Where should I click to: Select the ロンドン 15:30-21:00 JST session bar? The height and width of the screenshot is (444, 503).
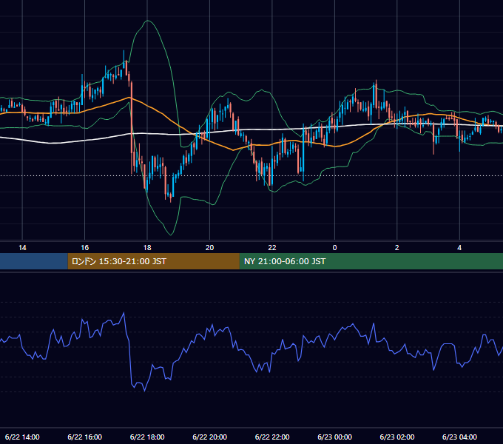[x=154, y=261]
